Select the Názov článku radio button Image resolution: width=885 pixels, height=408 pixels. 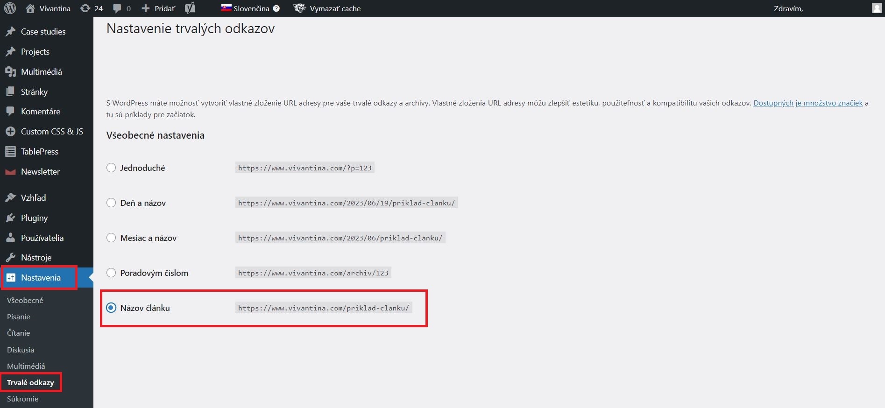[111, 308]
